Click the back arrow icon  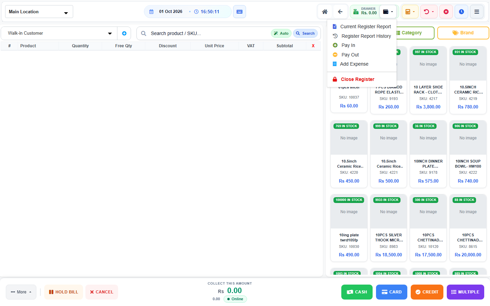click(340, 12)
